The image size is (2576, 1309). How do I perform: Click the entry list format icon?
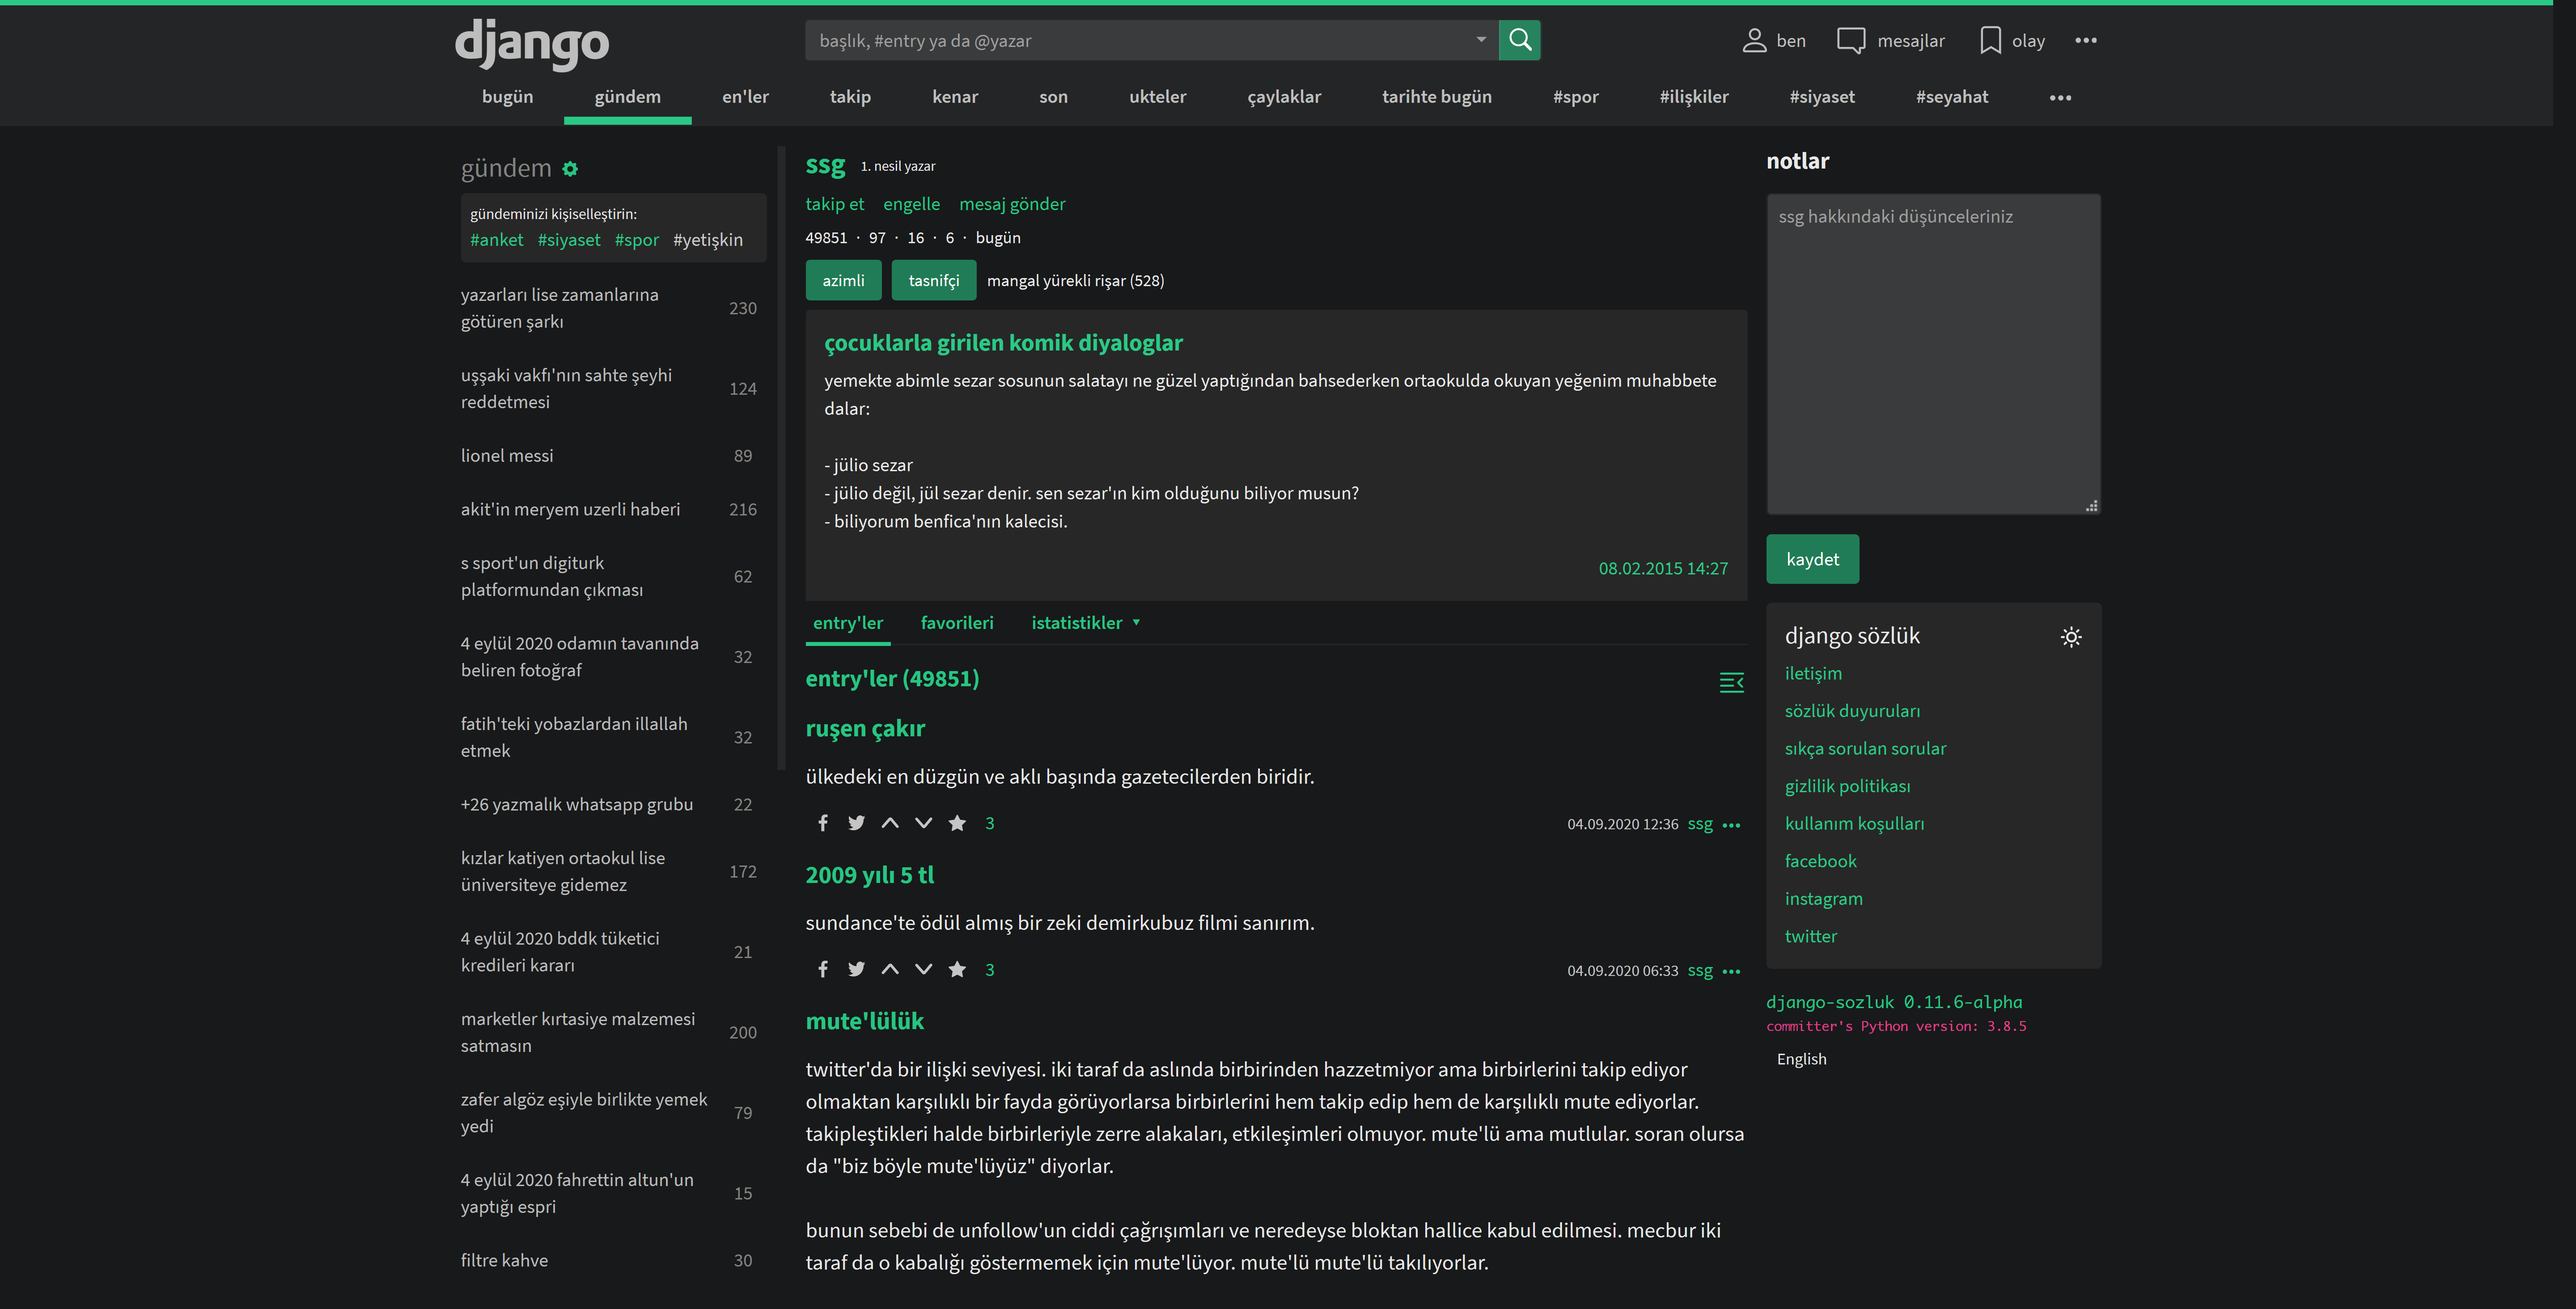tap(1731, 682)
